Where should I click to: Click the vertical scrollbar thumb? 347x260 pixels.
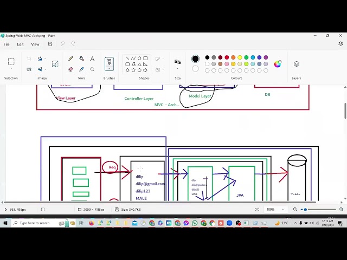tap(345, 111)
